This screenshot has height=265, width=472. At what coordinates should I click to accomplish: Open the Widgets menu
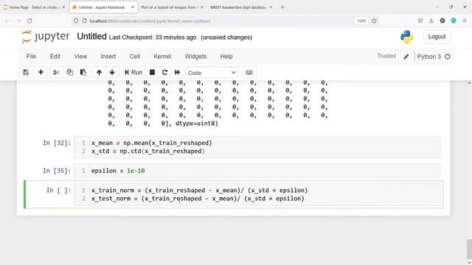pyautogui.click(x=195, y=57)
